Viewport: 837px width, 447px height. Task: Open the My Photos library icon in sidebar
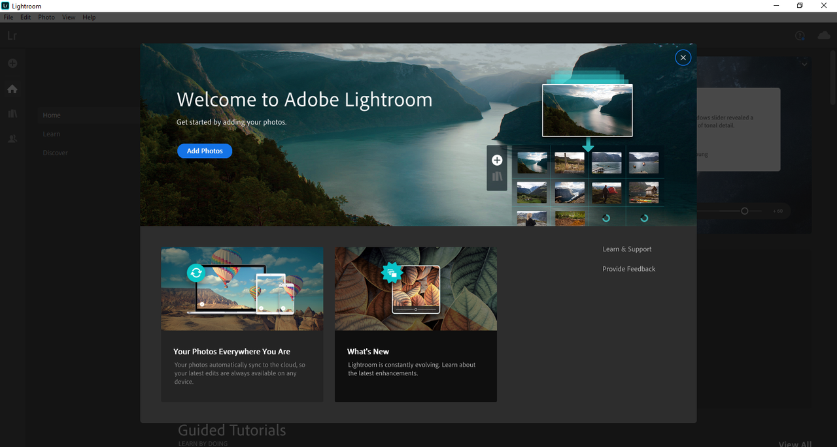click(12, 114)
